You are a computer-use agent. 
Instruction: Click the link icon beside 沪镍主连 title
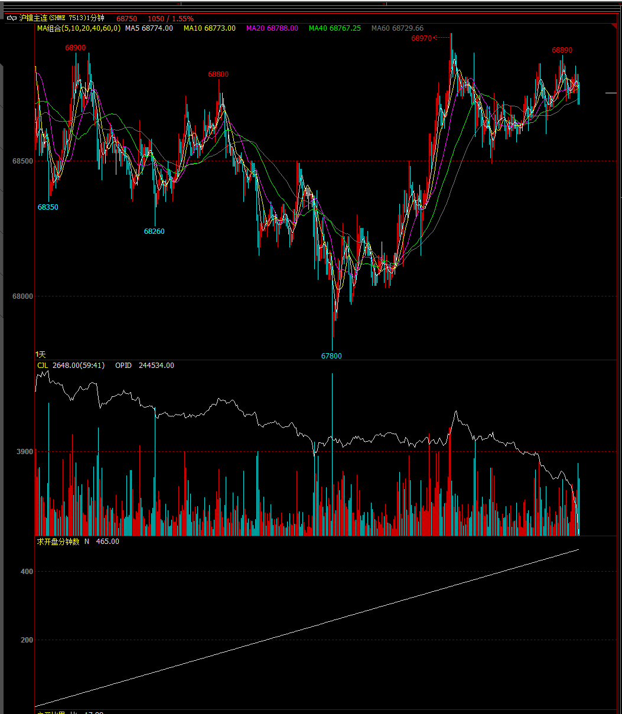12,18
